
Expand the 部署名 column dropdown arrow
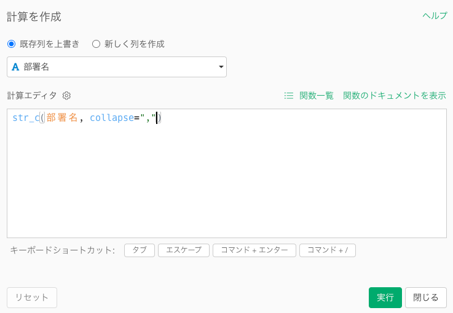point(221,67)
